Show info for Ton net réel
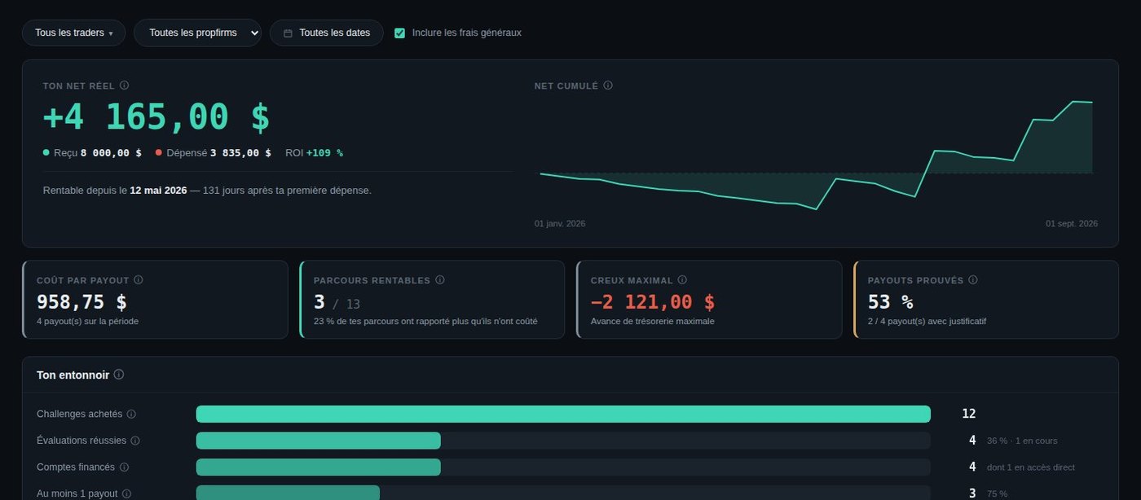Screen dimensions: 1141x500 coord(124,85)
